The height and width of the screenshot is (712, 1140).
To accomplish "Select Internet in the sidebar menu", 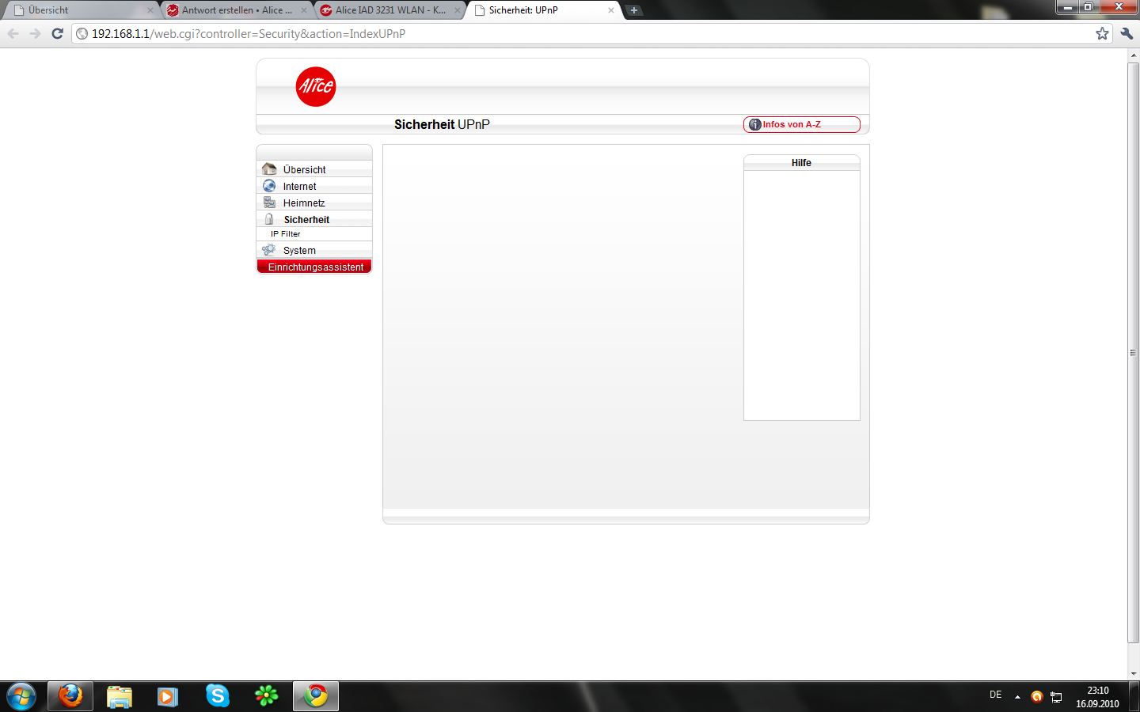I will coord(299,187).
